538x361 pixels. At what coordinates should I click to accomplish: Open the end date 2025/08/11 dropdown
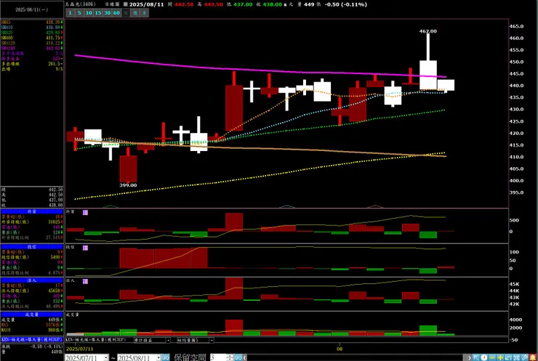pyautogui.click(x=158, y=357)
